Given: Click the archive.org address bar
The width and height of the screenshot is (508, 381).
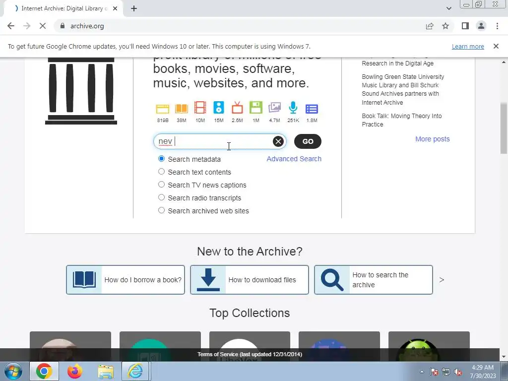Looking at the screenshot, I should [x=240, y=26].
